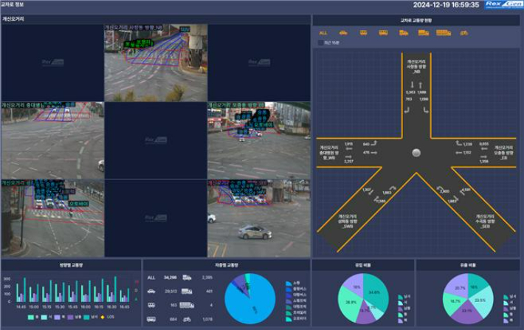Click the car icon in vehicle count table
The height and width of the screenshot is (330, 524).
(x=151, y=291)
